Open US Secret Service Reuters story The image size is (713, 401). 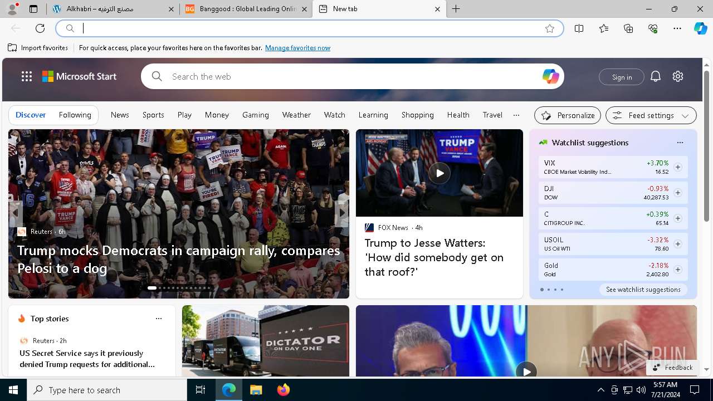click(x=87, y=359)
